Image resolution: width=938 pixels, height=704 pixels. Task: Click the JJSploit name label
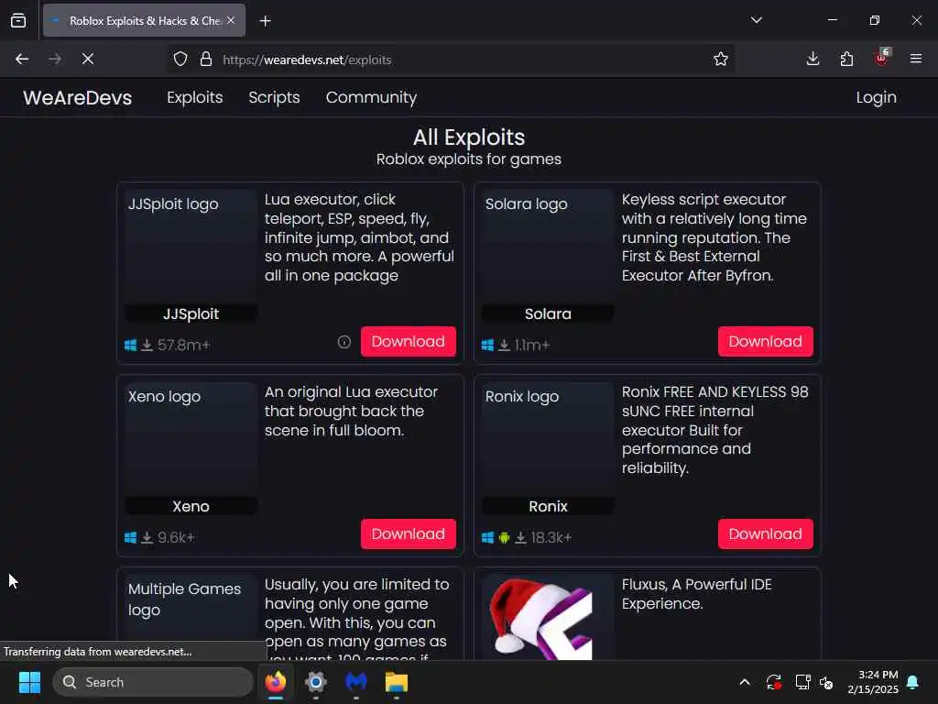[191, 313]
